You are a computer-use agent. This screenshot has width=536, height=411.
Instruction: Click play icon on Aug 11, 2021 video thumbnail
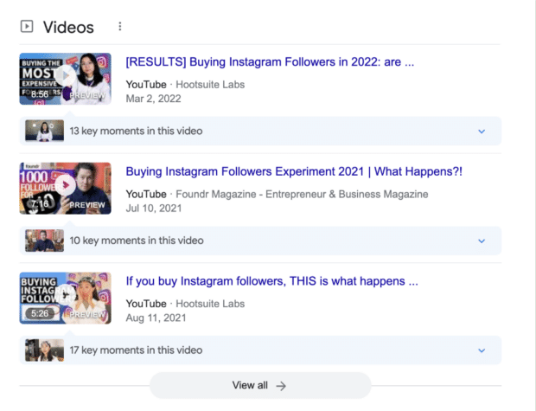tap(65, 298)
